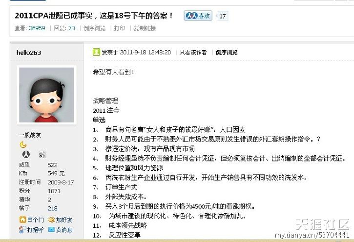Click the 喜欢 like button
Screen dimensions: 354x242
click(x=198, y=16)
